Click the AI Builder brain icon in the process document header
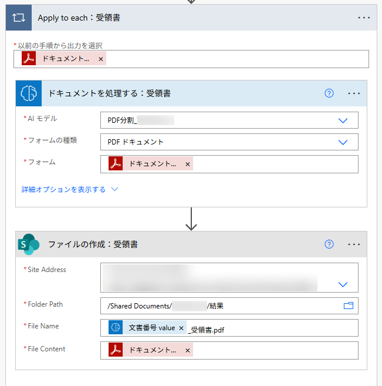The image size is (382, 386). [x=29, y=93]
